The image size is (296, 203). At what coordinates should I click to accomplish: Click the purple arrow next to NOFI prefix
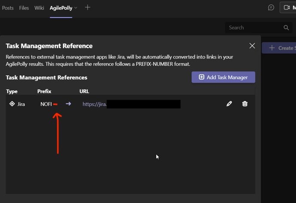(x=68, y=104)
